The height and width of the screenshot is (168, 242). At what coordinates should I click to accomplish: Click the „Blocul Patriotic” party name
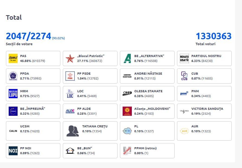(91, 56)
